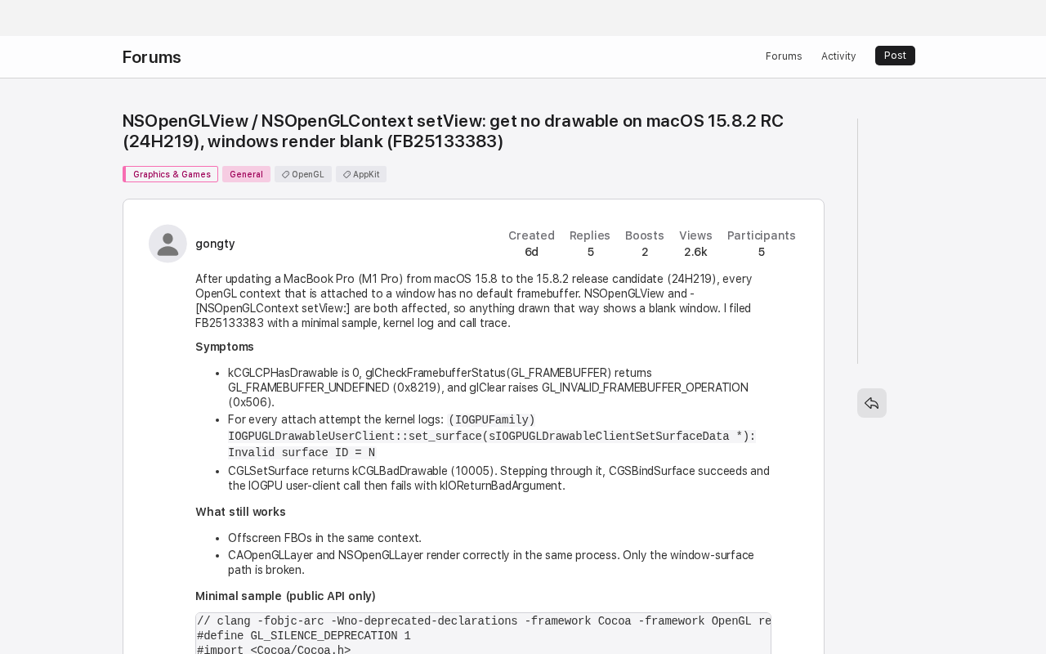Click the Boosts count 2
The height and width of the screenshot is (654, 1046).
point(645,244)
